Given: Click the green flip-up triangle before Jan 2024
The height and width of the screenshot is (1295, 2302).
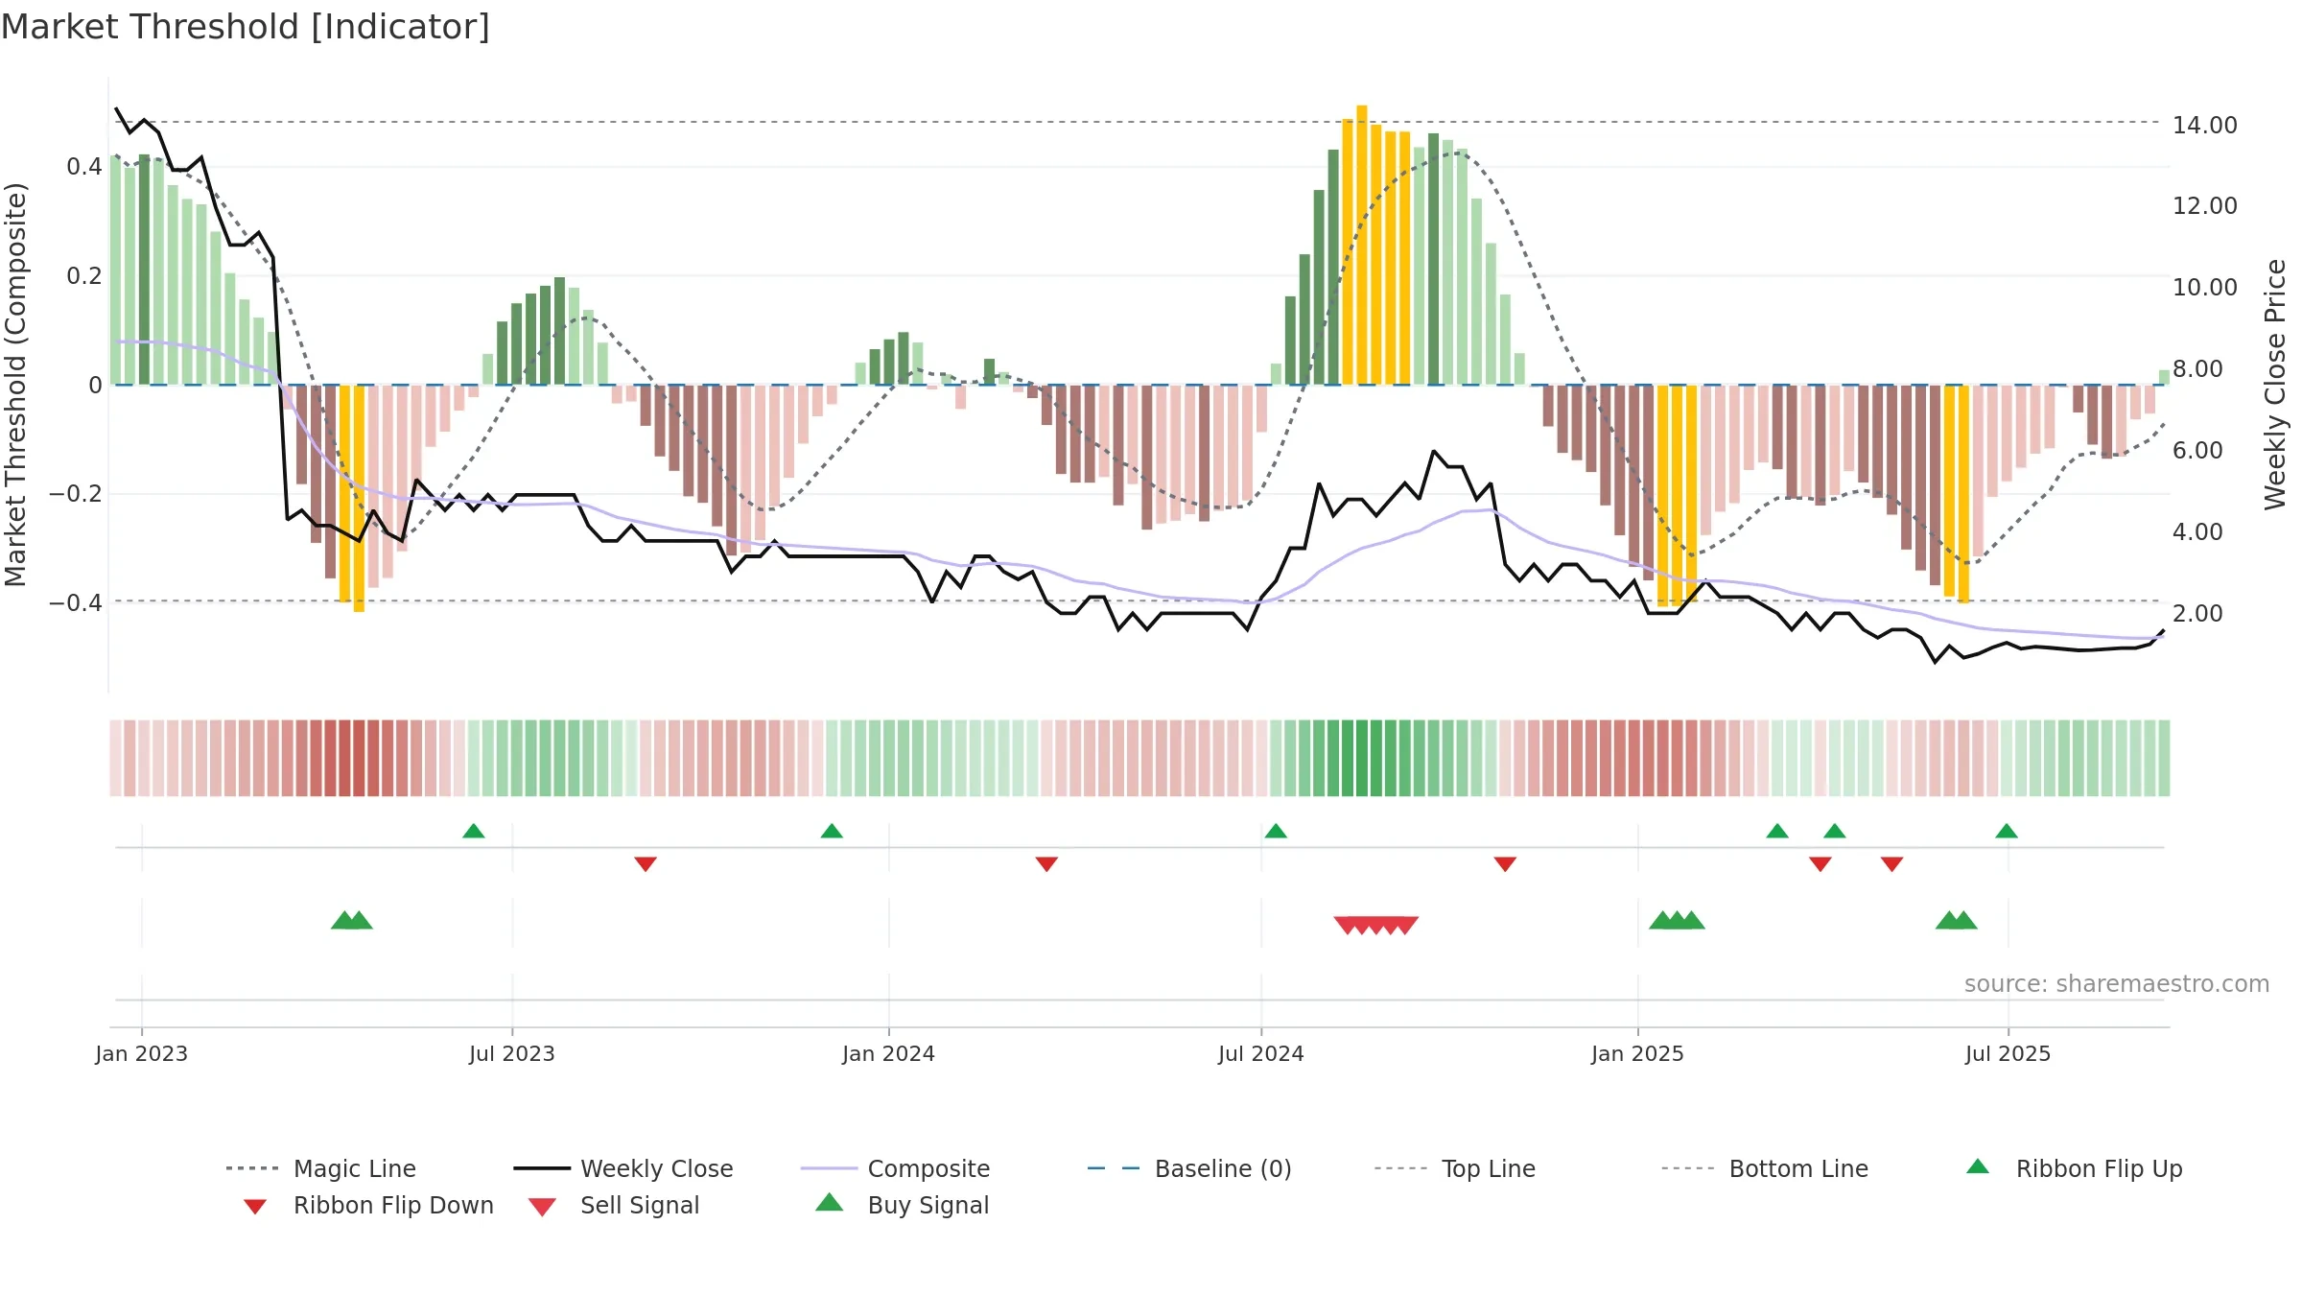Looking at the screenshot, I should (832, 831).
